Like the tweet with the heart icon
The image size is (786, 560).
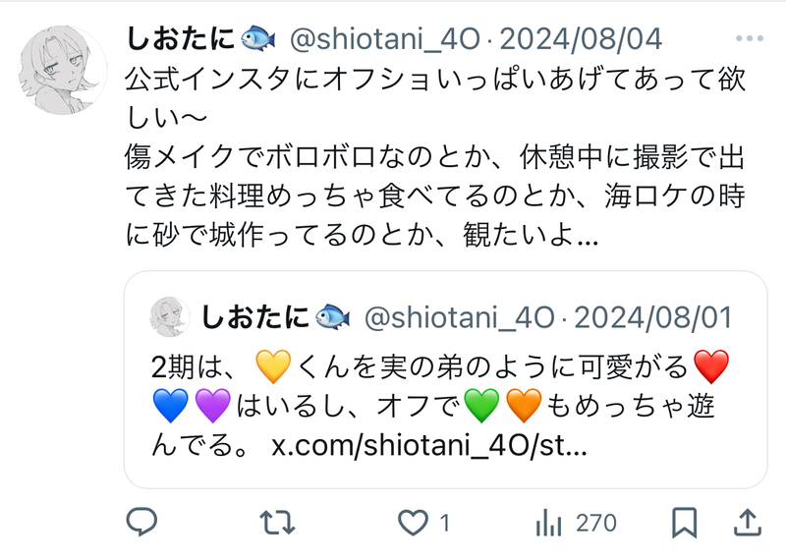point(413,523)
